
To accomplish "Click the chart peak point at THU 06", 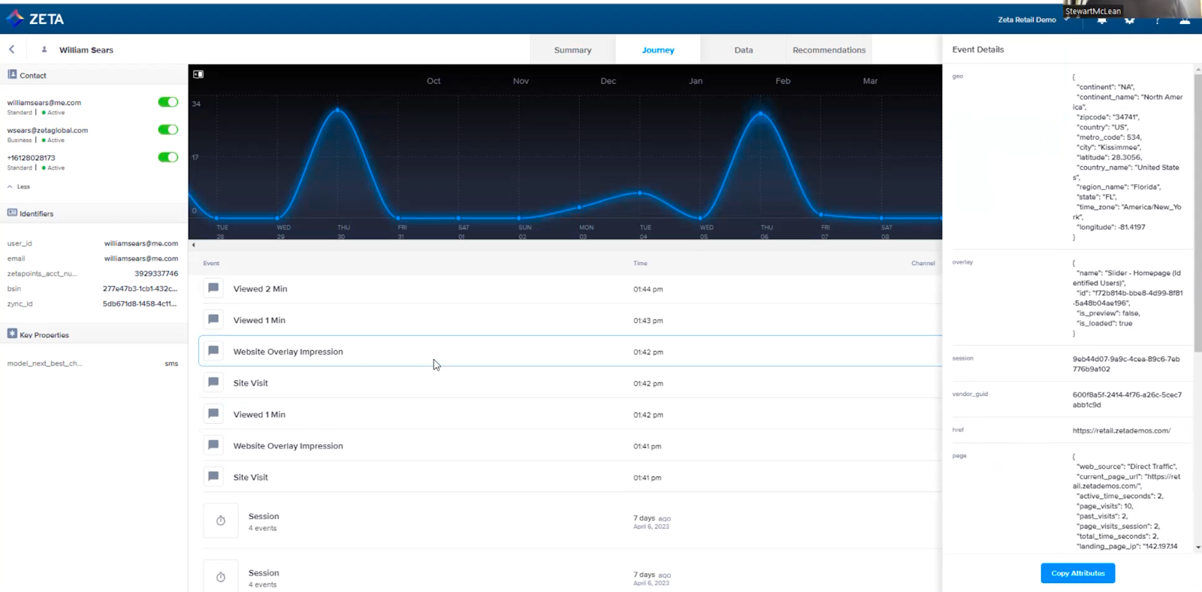I will click(761, 113).
